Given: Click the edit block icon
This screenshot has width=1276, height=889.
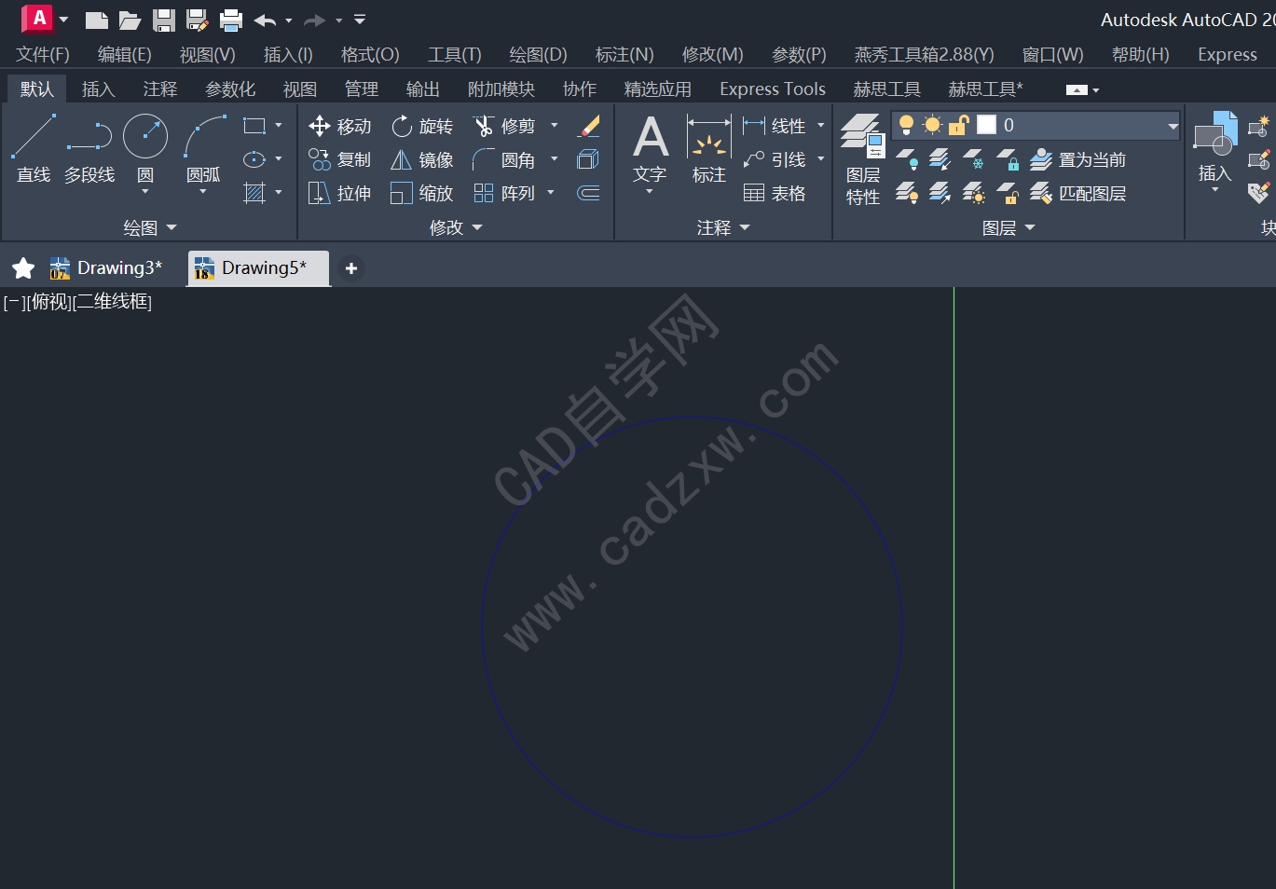Looking at the screenshot, I should click(1259, 159).
